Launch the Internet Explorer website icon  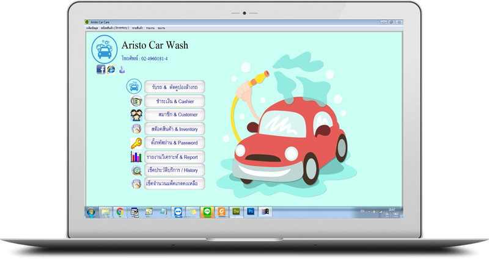point(111,69)
